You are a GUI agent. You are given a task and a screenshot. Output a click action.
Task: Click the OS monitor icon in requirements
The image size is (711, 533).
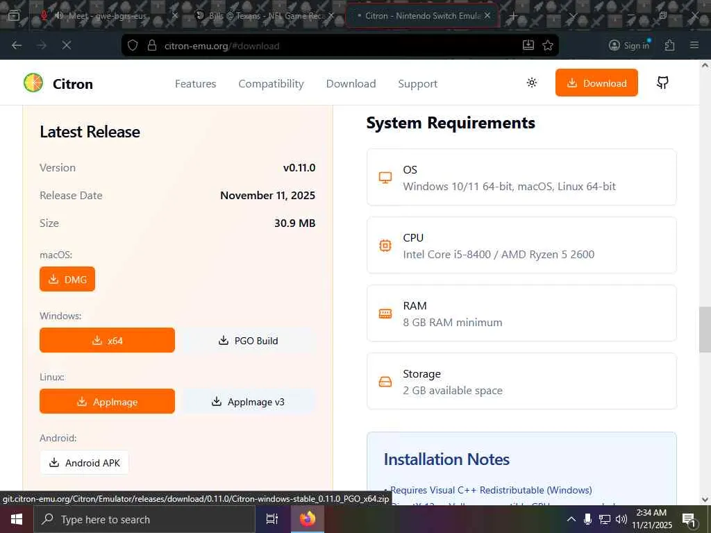385,177
